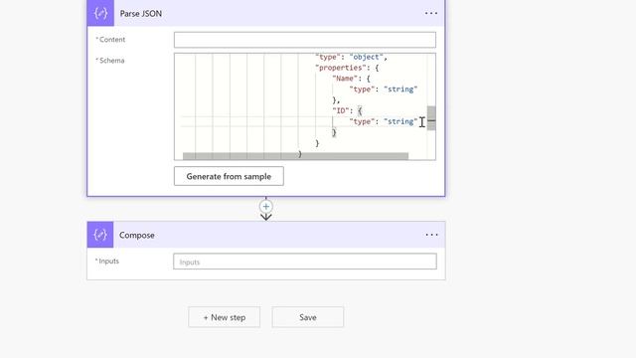Click the Parse JSON title

pyautogui.click(x=141, y=13)
